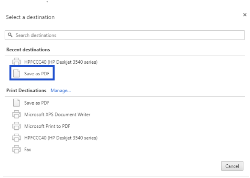250x178 pixels.
Task: Click printer icon beside Microsoft Print to PDF
Action: 17,126
